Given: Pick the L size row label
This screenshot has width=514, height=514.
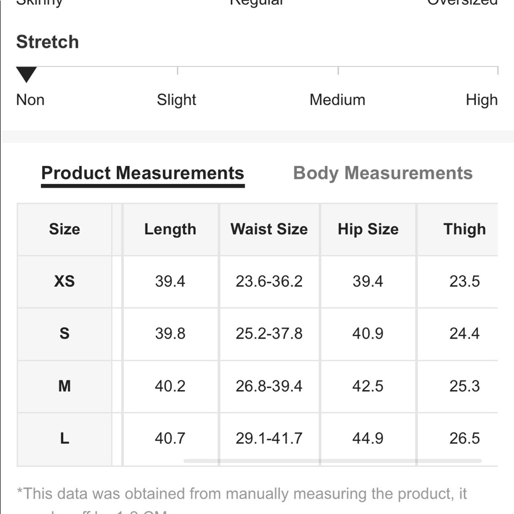Looking at the screenshot, I should click(64, 438).
